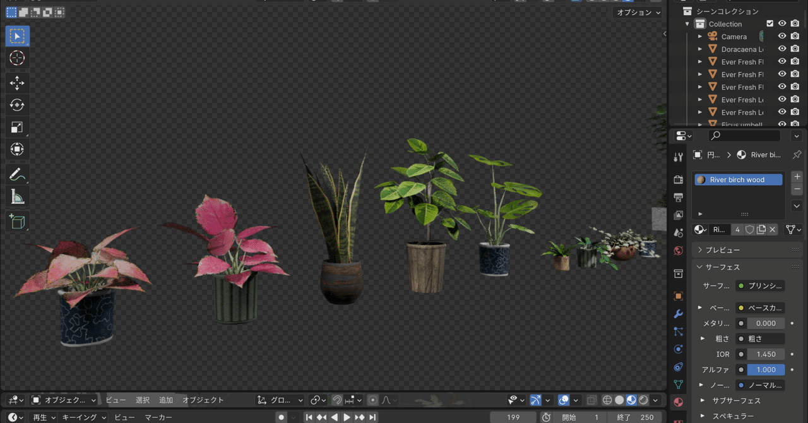Image resolution: width=808 pixels, height=423 pixels.
Task: Unlink the material using the X button
Action: [x=773, y=229]
